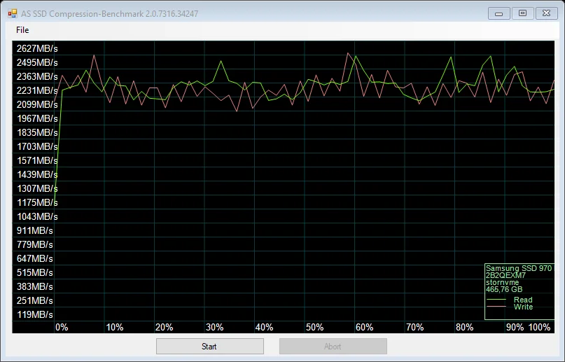Click the 'Read' legend label

(523, 300)
